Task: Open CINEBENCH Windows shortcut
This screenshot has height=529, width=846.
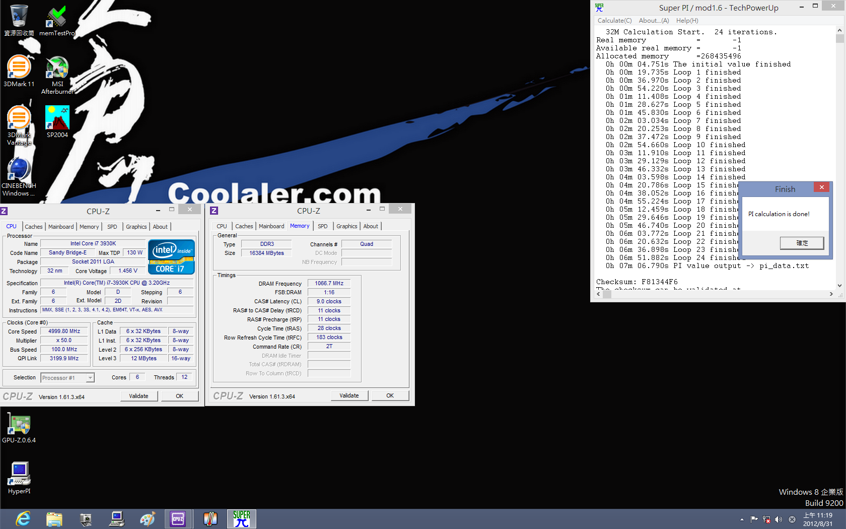Action: [19, 176]
